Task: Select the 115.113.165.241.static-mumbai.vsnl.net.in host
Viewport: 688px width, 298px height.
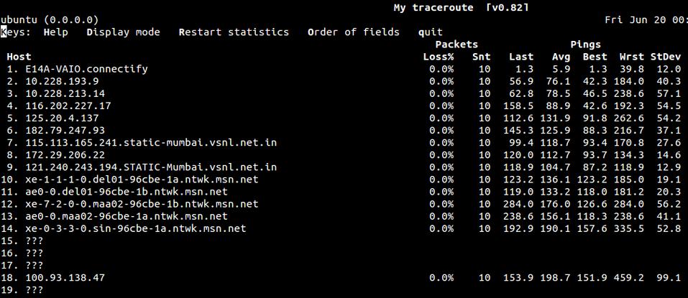Action: [150, 142]
